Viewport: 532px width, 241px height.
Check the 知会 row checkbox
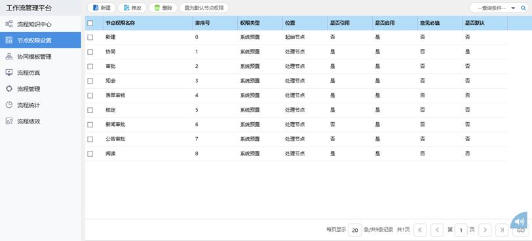point(90,81)
